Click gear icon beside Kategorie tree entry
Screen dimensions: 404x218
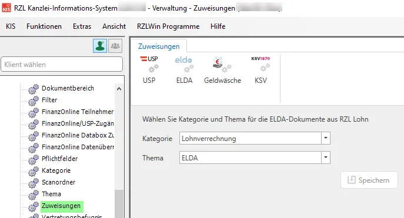tap(34, 172)
